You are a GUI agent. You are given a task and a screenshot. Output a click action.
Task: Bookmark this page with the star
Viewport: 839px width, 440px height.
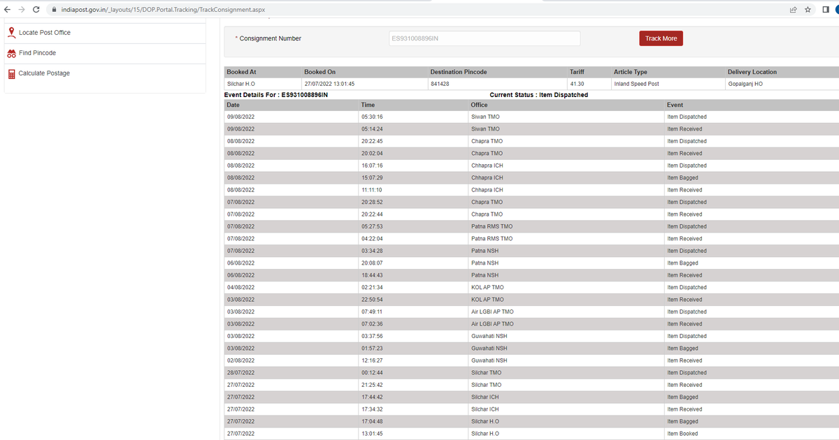pos(808,10)
